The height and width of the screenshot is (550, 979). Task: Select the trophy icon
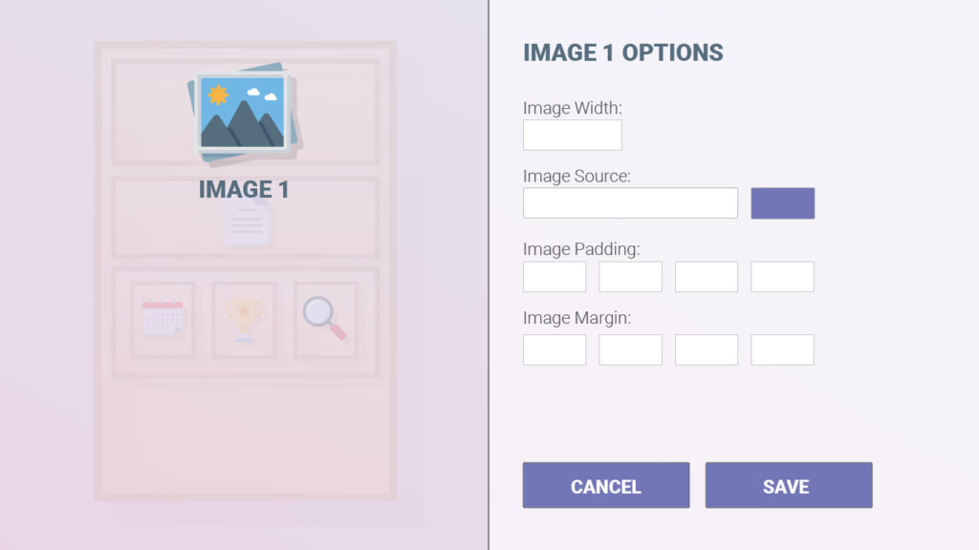tap(245, 319)
